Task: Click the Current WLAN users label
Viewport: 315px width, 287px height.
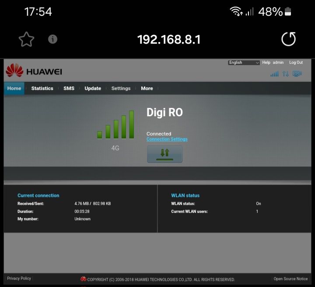Action: coord(189,211)
